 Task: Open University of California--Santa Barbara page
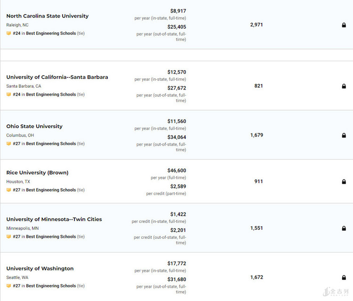[x=57, y=77]
